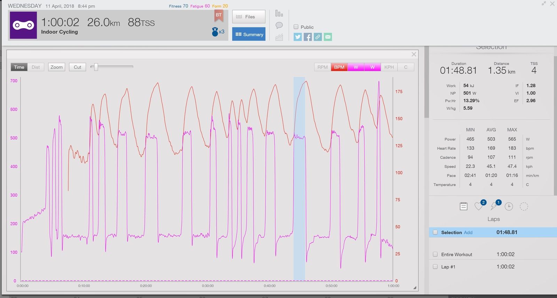The height and width of the screenshot is (298, 557).
Task: Share workout on Twitter
Action: (x=298, y=37)
